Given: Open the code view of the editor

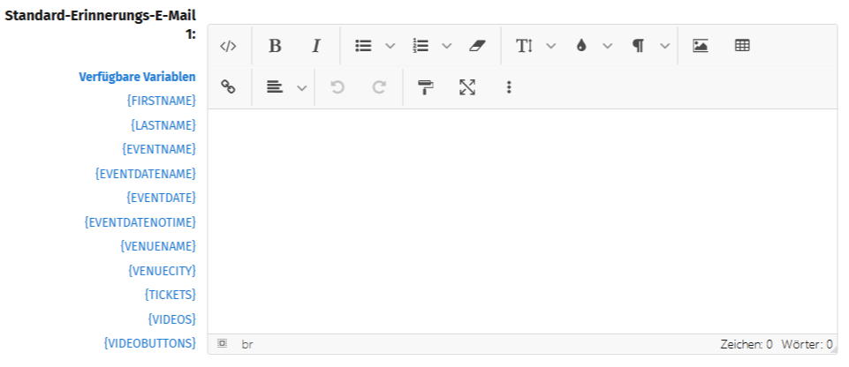Looking at the screenshot, I should click(228, 46).
